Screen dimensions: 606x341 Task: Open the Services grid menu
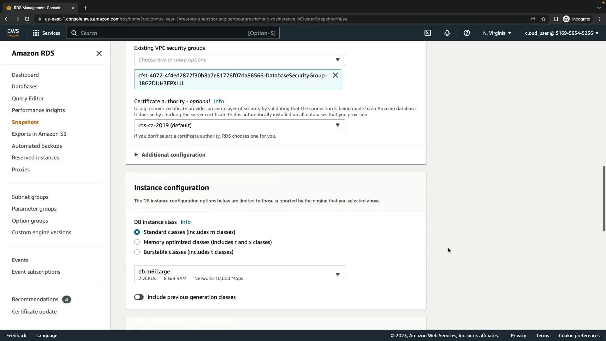point(46,33)
